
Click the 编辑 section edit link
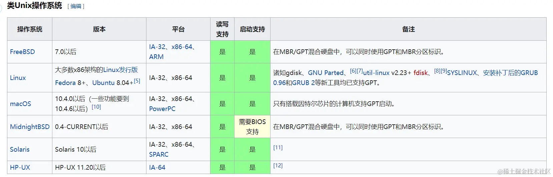pyautogui.click(x=76, y=6)
